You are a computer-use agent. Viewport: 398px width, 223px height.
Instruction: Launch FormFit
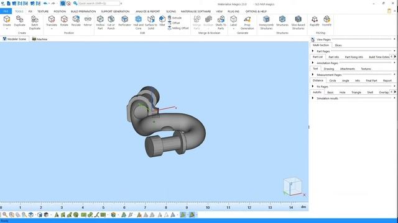pyautogui.click(x=326, y=20)
